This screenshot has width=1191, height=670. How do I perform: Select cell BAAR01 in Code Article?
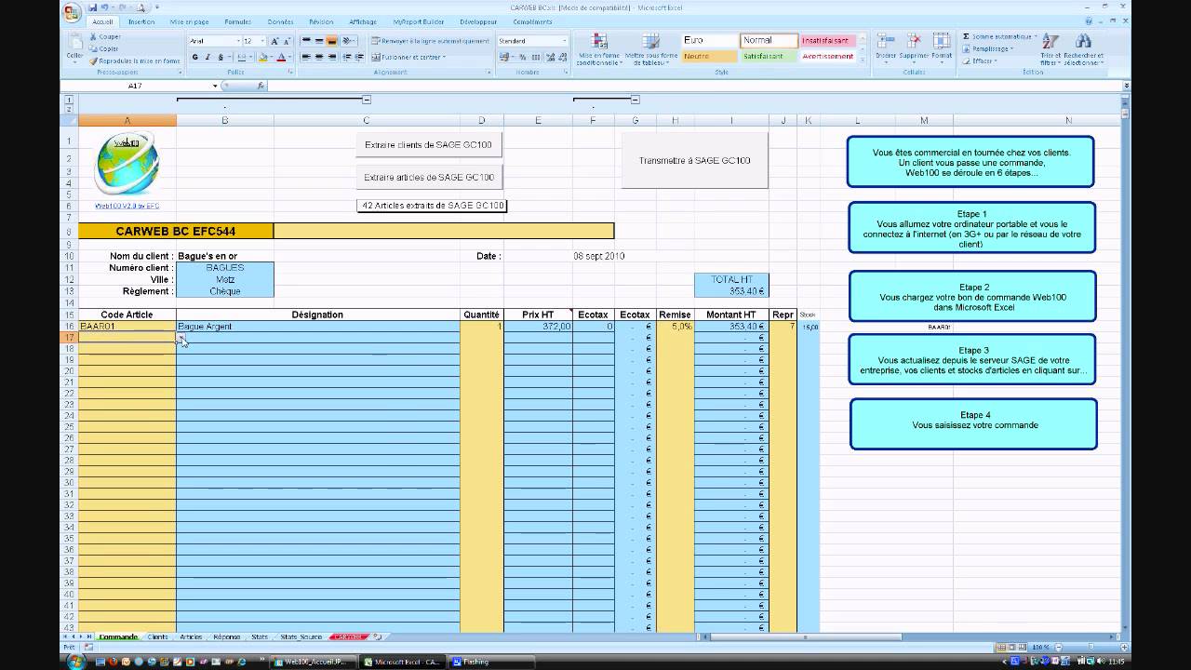127,327
